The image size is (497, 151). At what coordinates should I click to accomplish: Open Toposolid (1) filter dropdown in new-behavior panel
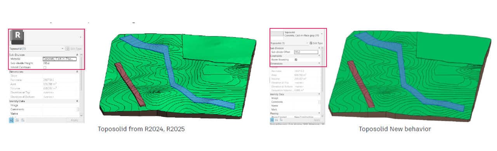307,43
